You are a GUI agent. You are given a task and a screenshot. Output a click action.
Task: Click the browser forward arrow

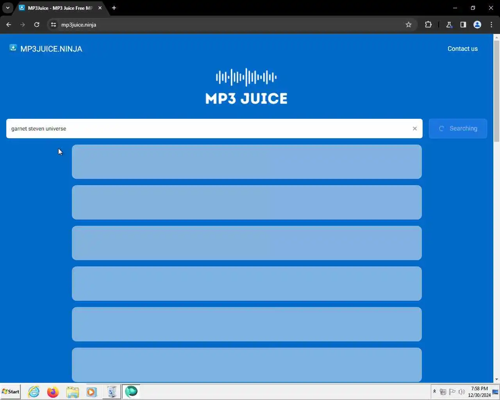click(23, 25)
